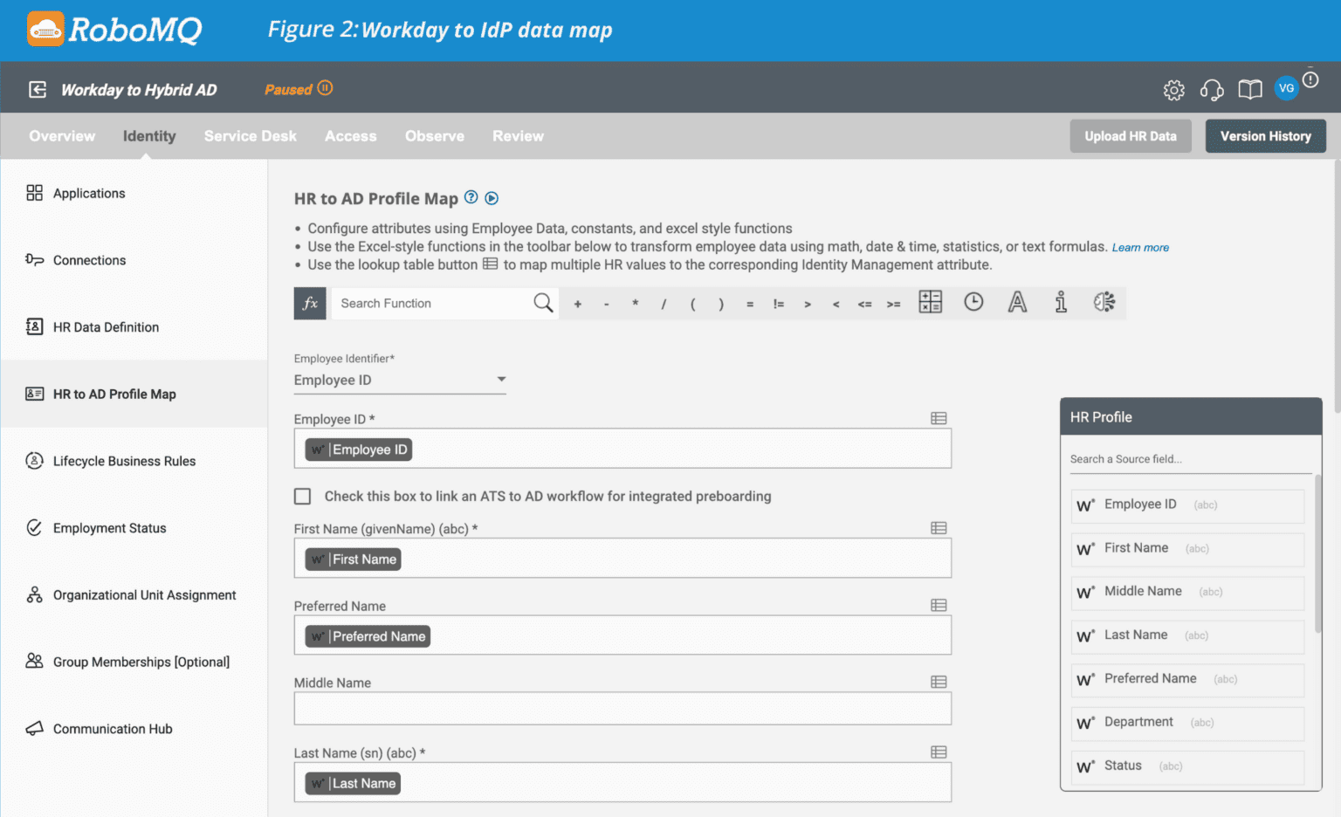
Task: Open the Learn more link
Action: coord(1139,247)
